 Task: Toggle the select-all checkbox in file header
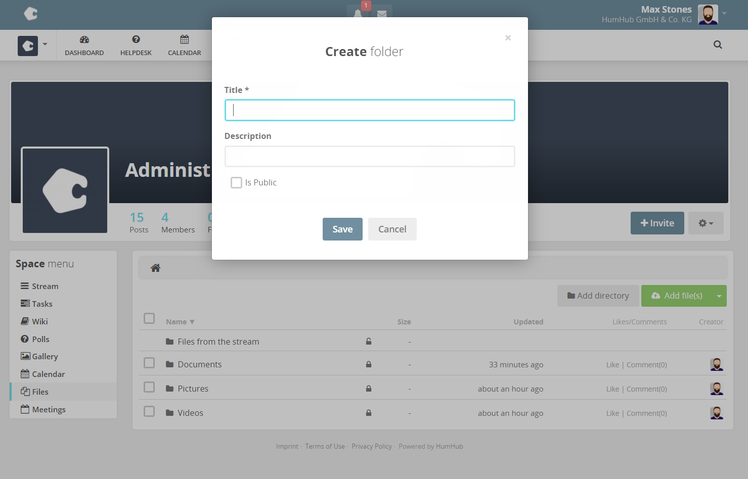coord(149,318)
